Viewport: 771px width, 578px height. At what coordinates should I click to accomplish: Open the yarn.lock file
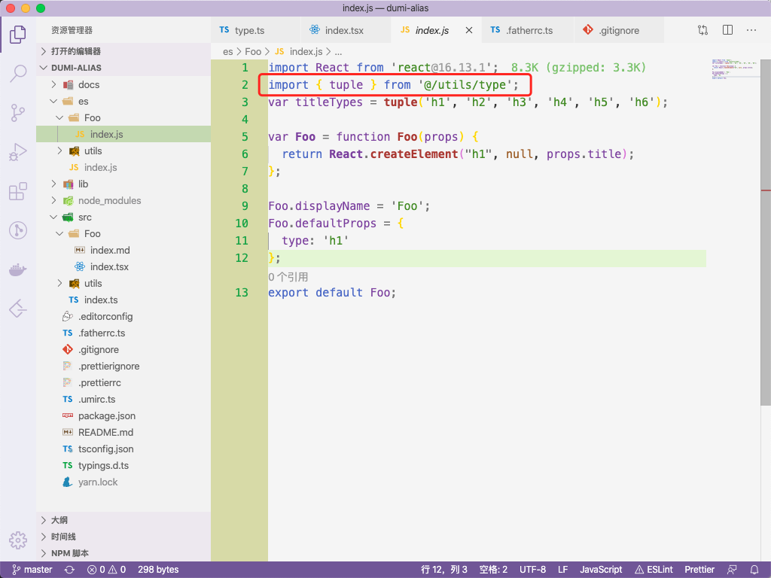tap(123, 482)
